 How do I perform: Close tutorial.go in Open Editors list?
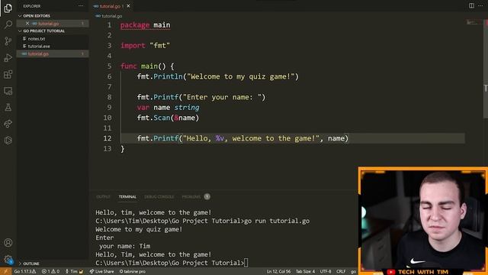click(27, 24)
